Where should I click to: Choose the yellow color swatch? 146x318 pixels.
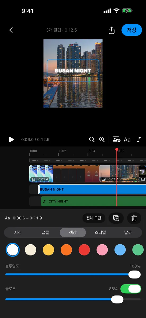(48, 250)
